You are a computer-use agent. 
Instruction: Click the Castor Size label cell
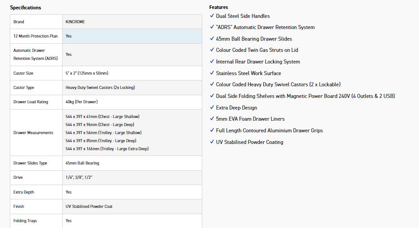(23, 73)
